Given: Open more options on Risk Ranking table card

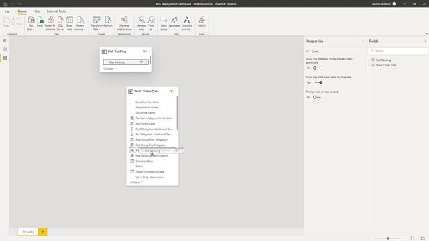Looking at the screenshot, I should (149, 52).
